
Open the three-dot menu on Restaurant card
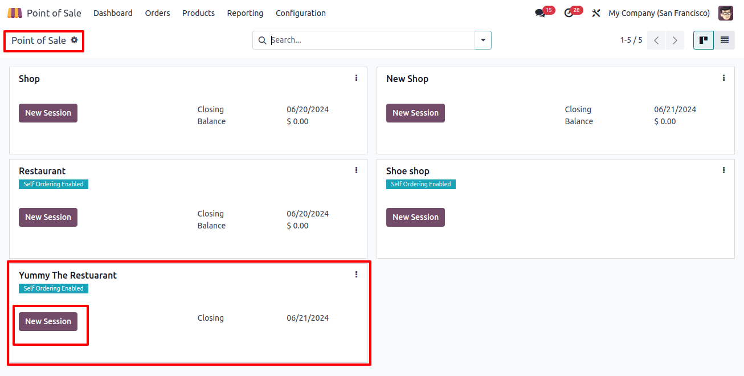coord(356,170)
